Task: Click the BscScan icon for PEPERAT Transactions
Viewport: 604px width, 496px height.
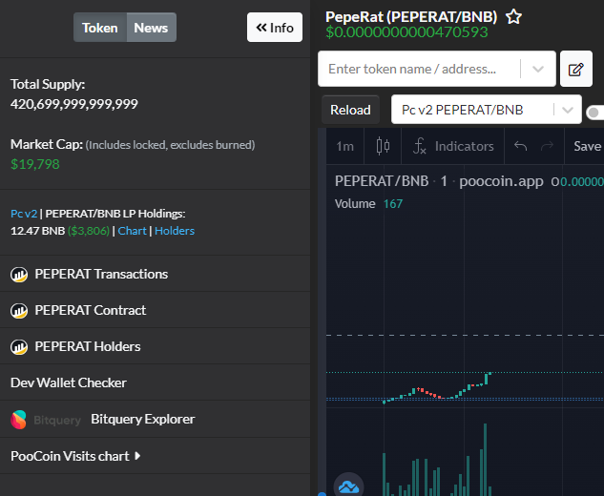Action: tap(19, 275)
